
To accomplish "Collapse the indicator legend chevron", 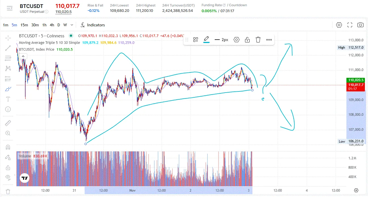I will click(x=23, y=57).
